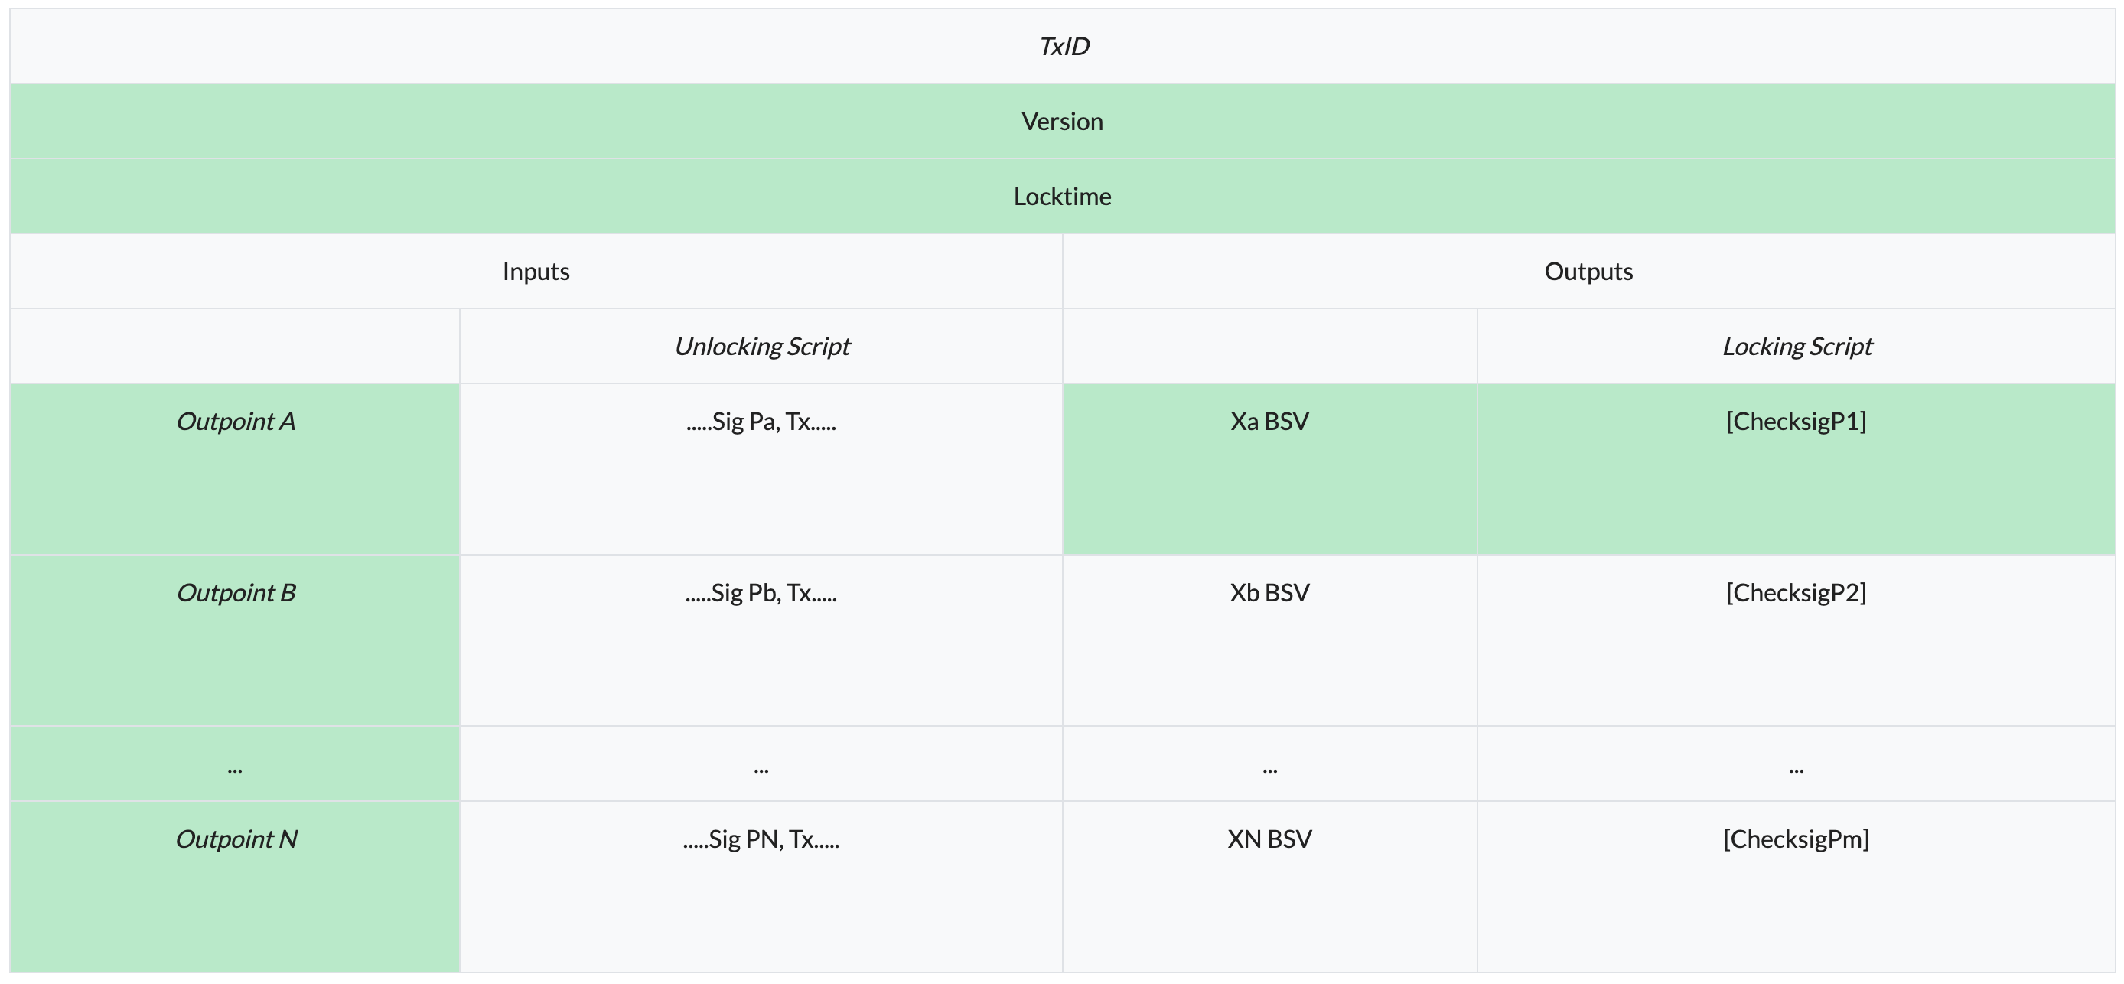Image resolution: width=2124 pixels, height=984 pixels.
Task: Select the Outpoint A cell
Action: [x=236, y=422]
